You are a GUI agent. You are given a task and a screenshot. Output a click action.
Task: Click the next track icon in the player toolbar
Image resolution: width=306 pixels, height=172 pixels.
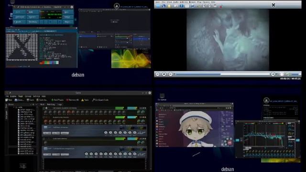pos(209,6)
